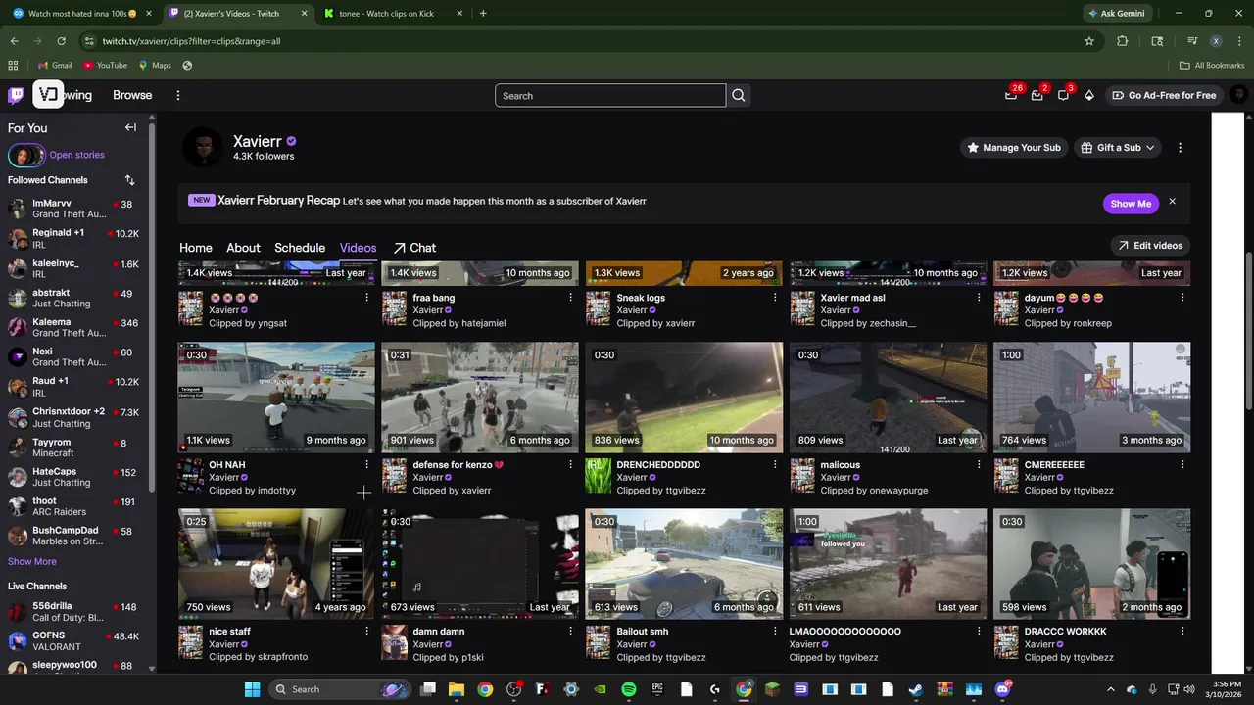Open options for Bailout smh clip
The width and height of the screenshot is (1254, 705).
(775, 632)
